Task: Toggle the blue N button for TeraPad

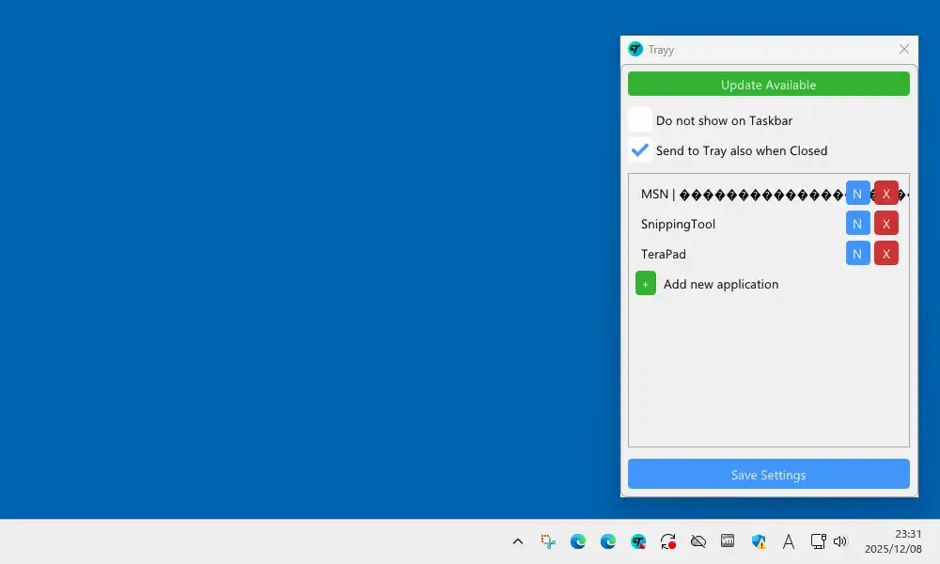Action: (x=857, y=254)
